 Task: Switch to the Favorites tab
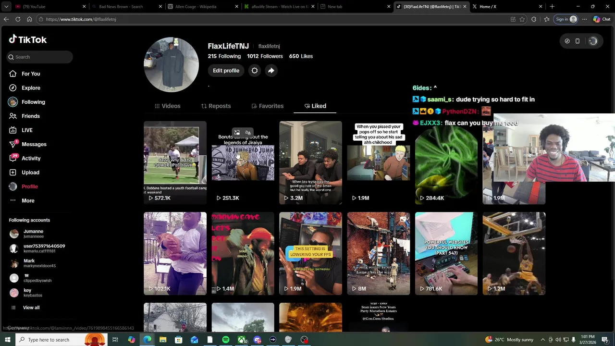pos(267,106)
